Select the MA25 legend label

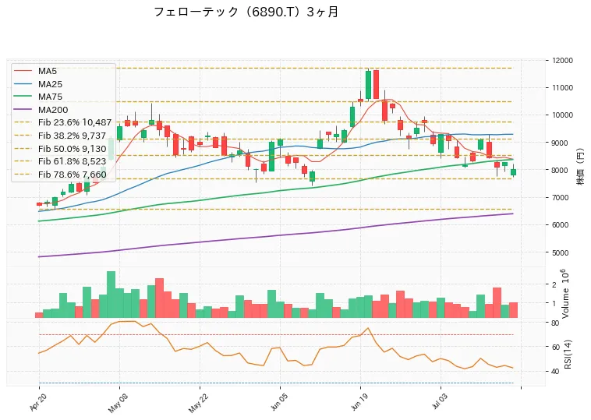(x=50, y=84)
